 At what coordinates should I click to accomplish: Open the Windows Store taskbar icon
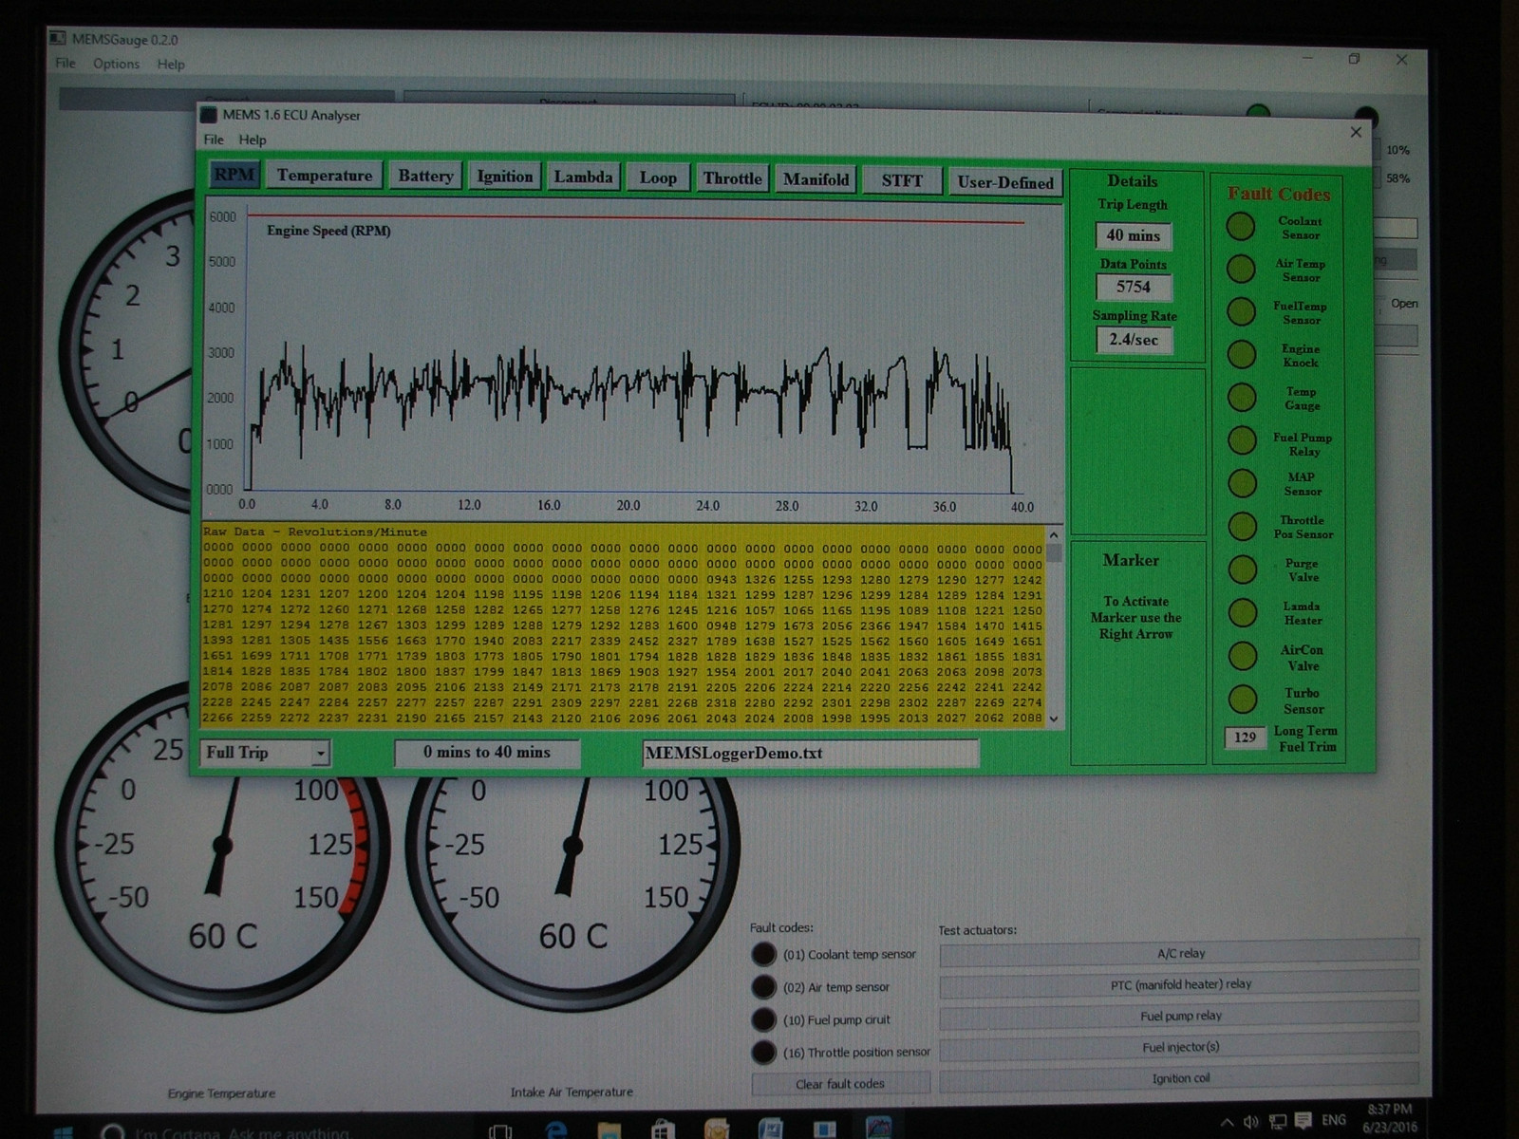pyautogui.click(x=663, y=1130)
